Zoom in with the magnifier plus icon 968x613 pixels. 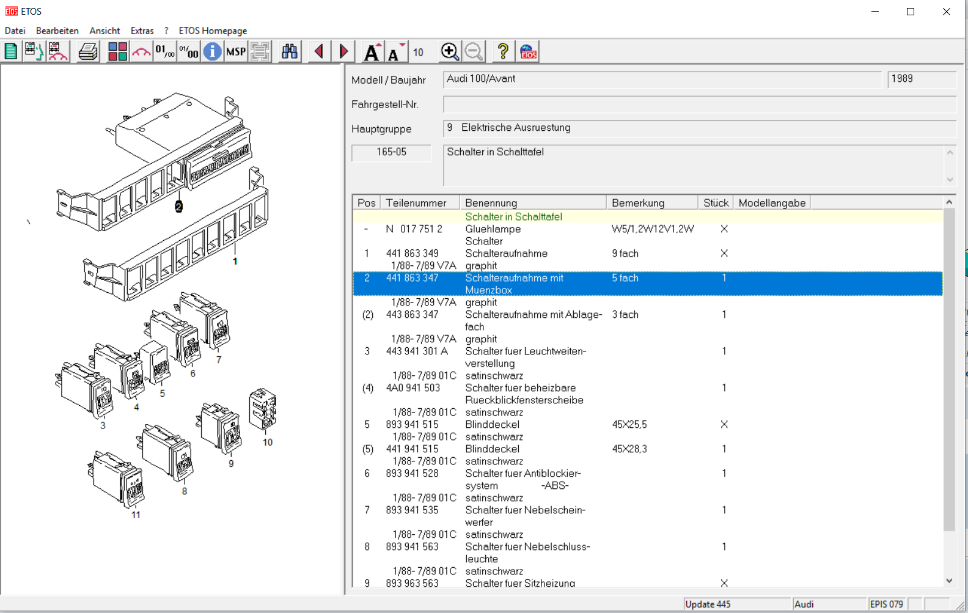pyautogui.click(x=450, y=52)
